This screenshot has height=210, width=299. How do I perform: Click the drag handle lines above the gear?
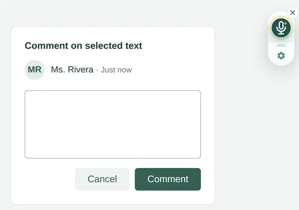281,46
